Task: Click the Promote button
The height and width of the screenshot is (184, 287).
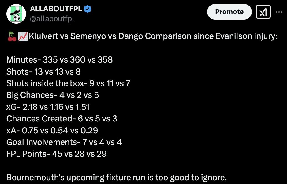Action: click(x=229, y=12)
